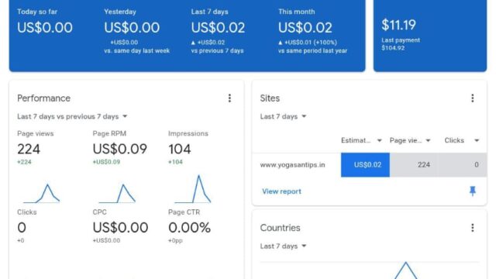Click Sites card title
Screen dimensions: 496x279
pyautogui.click(x=270, y=98)
